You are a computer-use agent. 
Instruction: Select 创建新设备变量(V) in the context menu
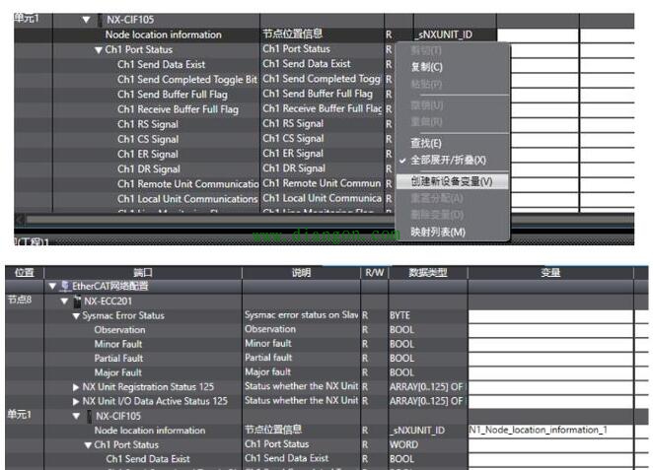coord(452,181)
